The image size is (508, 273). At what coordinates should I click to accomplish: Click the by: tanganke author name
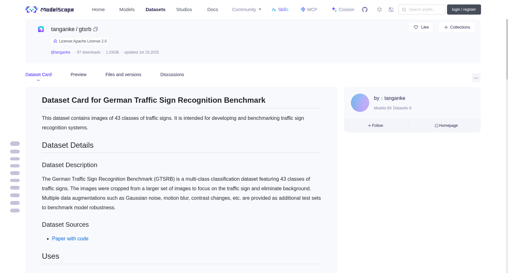pos(390,98)
